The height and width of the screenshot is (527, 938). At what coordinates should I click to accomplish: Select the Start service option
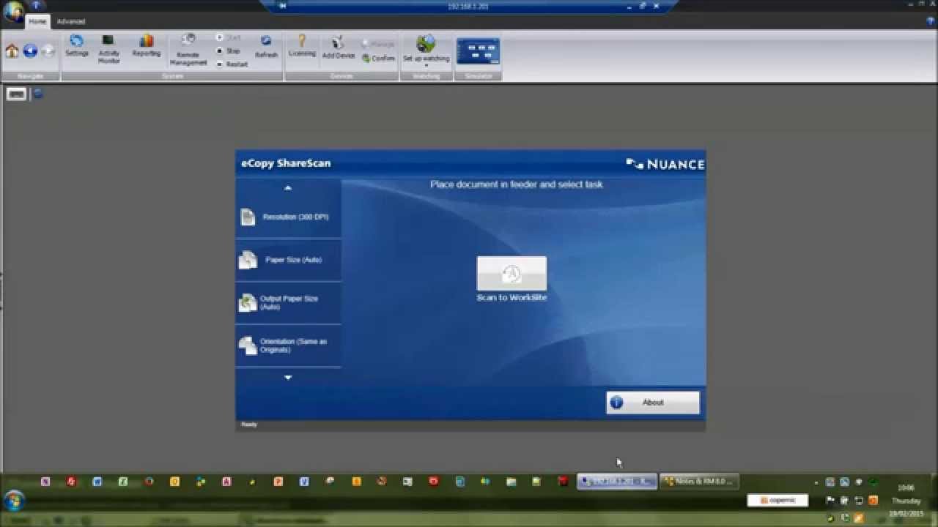(229, 37)
